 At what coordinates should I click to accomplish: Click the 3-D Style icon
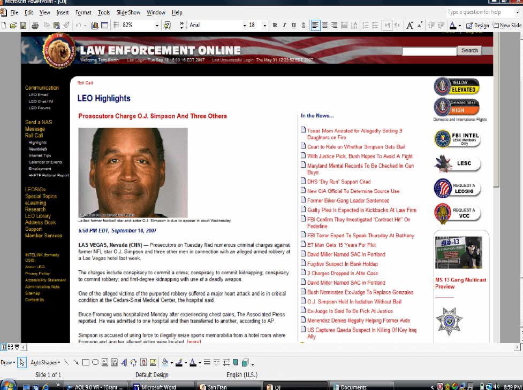click(x=245, y=362)
